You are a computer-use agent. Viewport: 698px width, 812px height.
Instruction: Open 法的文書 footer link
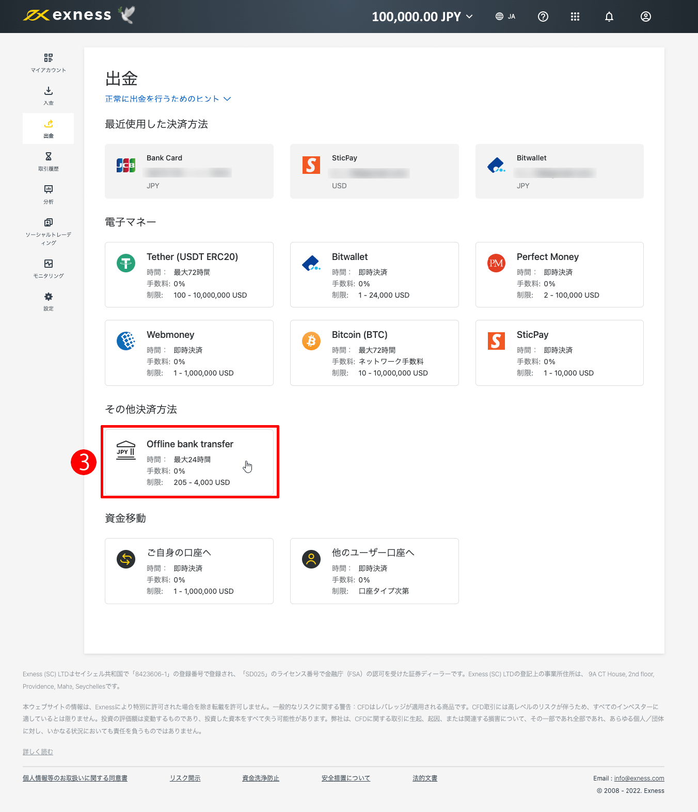425,778
